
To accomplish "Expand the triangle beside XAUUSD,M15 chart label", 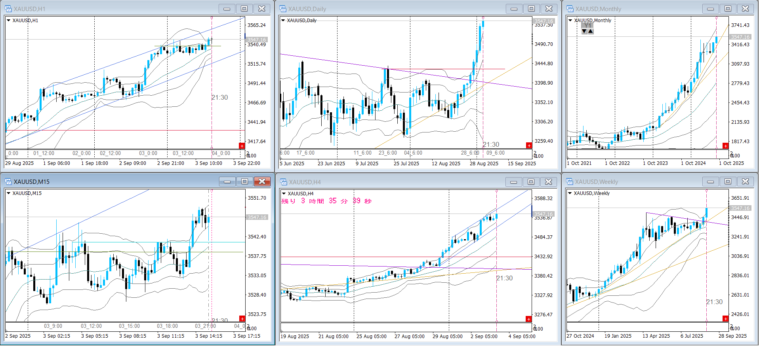I will (x=8, y=193).
